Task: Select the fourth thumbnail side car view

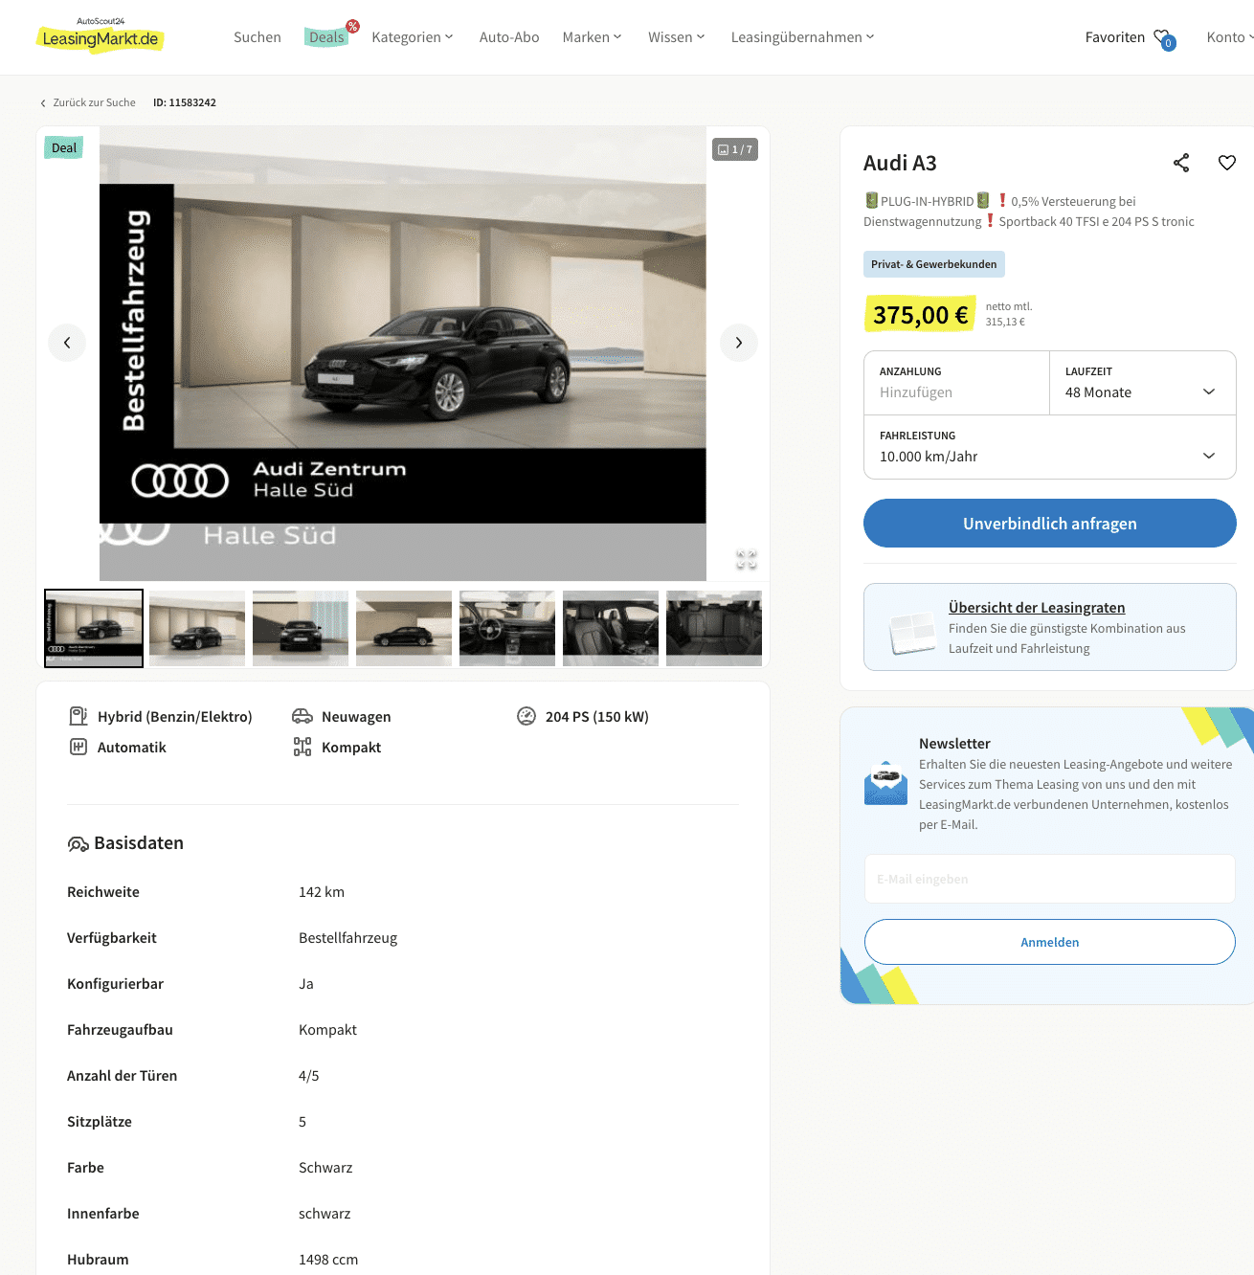Action: click(x=404, y=628)
